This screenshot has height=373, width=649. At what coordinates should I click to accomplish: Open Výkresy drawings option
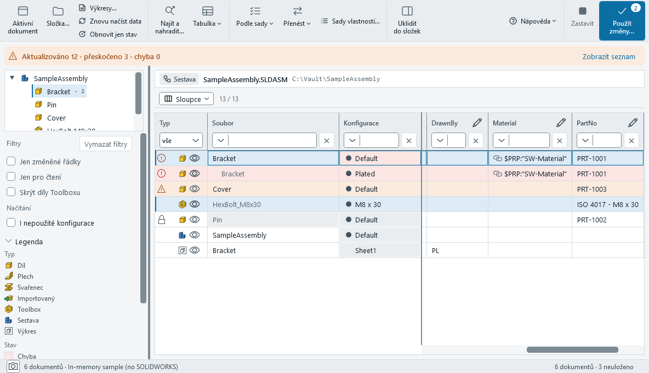coord(98,8)
